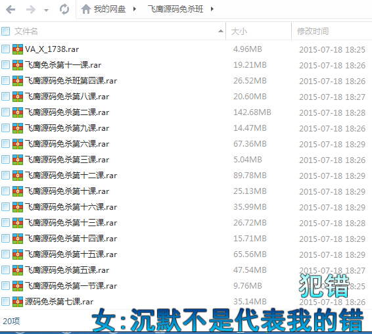Sort files by 修改时间 column header
The width and height of the screenshot is (372, 334).
coord(313,31)
